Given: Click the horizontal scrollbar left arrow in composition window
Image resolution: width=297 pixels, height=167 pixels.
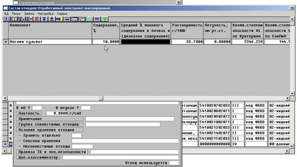Looking at the screenshot, I should pyautogui.click(x=5, y=98).
